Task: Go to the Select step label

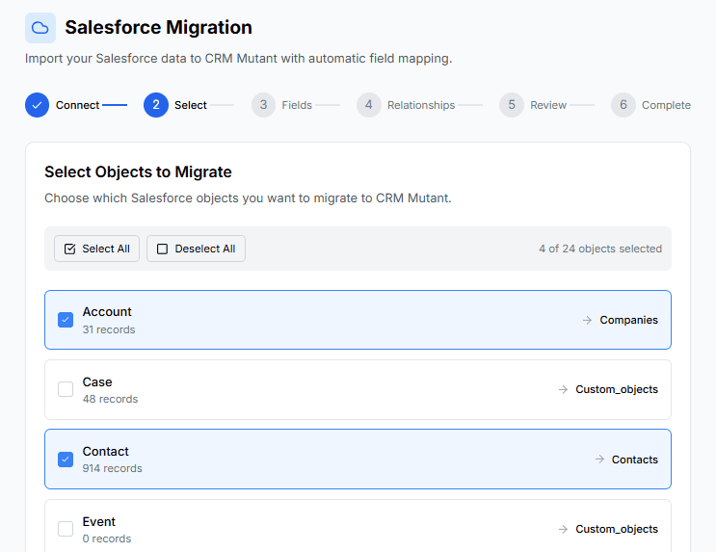Action: pyautogui.click(x=191, y=105)
